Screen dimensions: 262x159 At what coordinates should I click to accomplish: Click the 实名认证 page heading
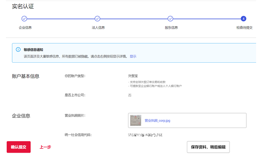pyautogui.click(x=23, y=6)
